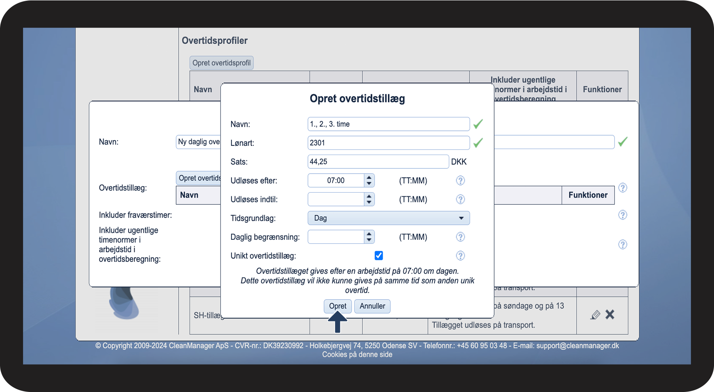Click stepper arrows on Udløses efter
This screenshot has width=714, height=392.
click(369, 180)
